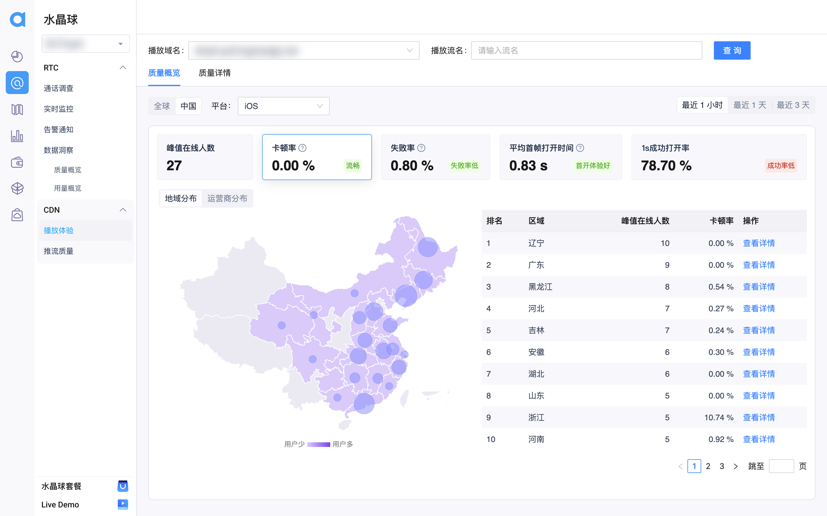The height and width of the screenshot is (516, 827).
Task: Go to next page arrow
Action: (736, 466)
